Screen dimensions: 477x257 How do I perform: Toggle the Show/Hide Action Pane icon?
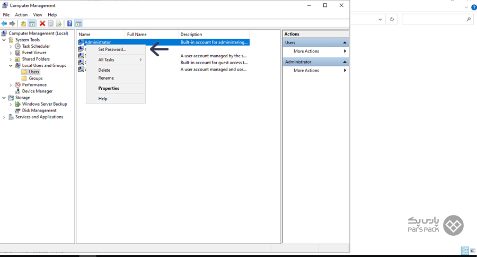coord(78,23)
